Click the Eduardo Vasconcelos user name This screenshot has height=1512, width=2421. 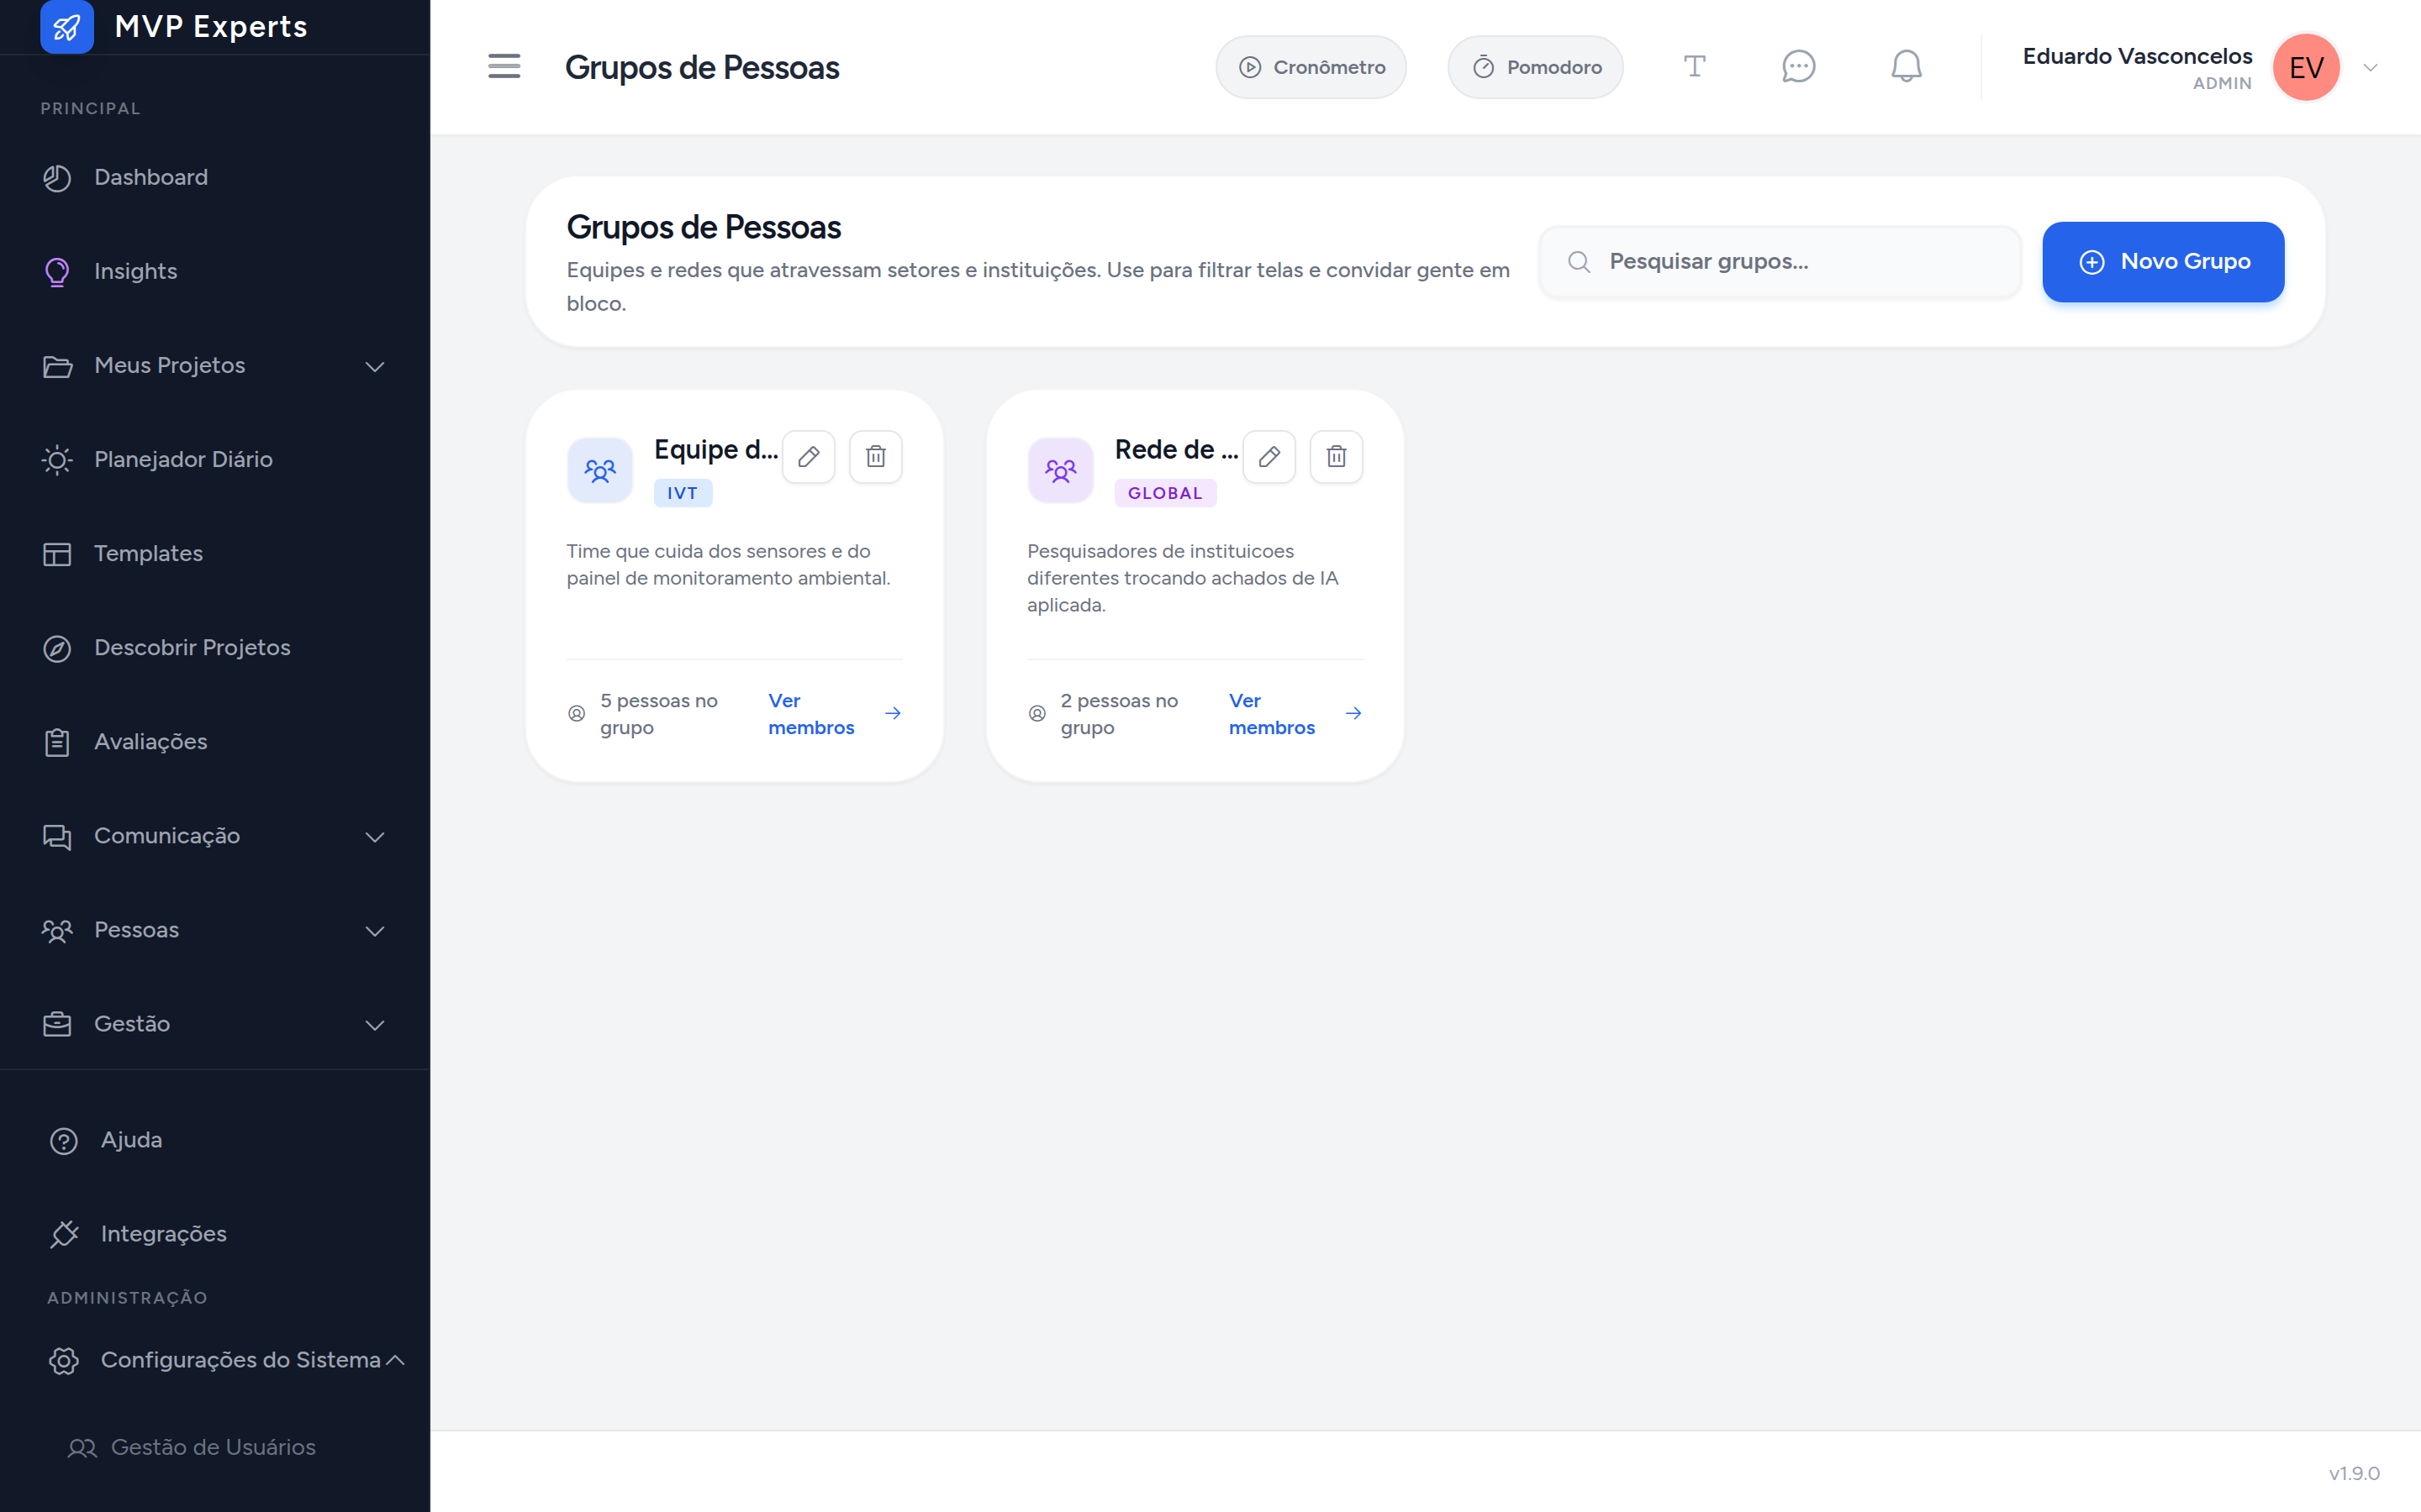2137,56
